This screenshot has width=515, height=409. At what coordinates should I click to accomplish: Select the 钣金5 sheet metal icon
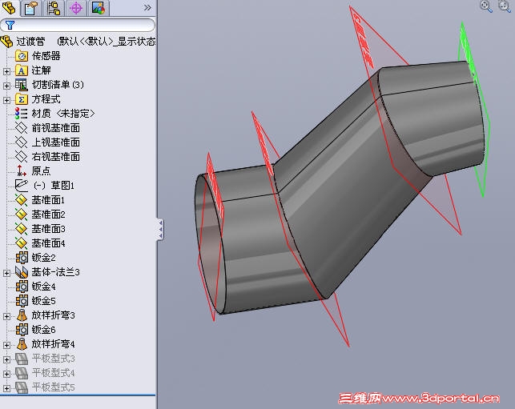click(x=22, y=301)
